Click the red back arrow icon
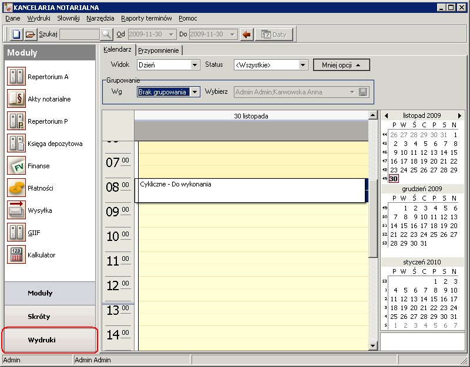 pyautogui.click(x=247, y=34)
